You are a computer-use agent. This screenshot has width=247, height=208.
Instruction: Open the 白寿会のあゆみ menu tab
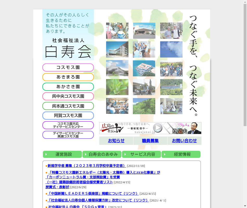point(102,154)
